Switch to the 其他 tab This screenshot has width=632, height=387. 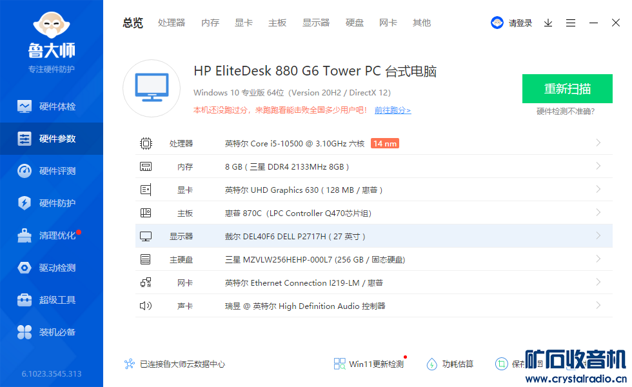click(x=422, y=23)
